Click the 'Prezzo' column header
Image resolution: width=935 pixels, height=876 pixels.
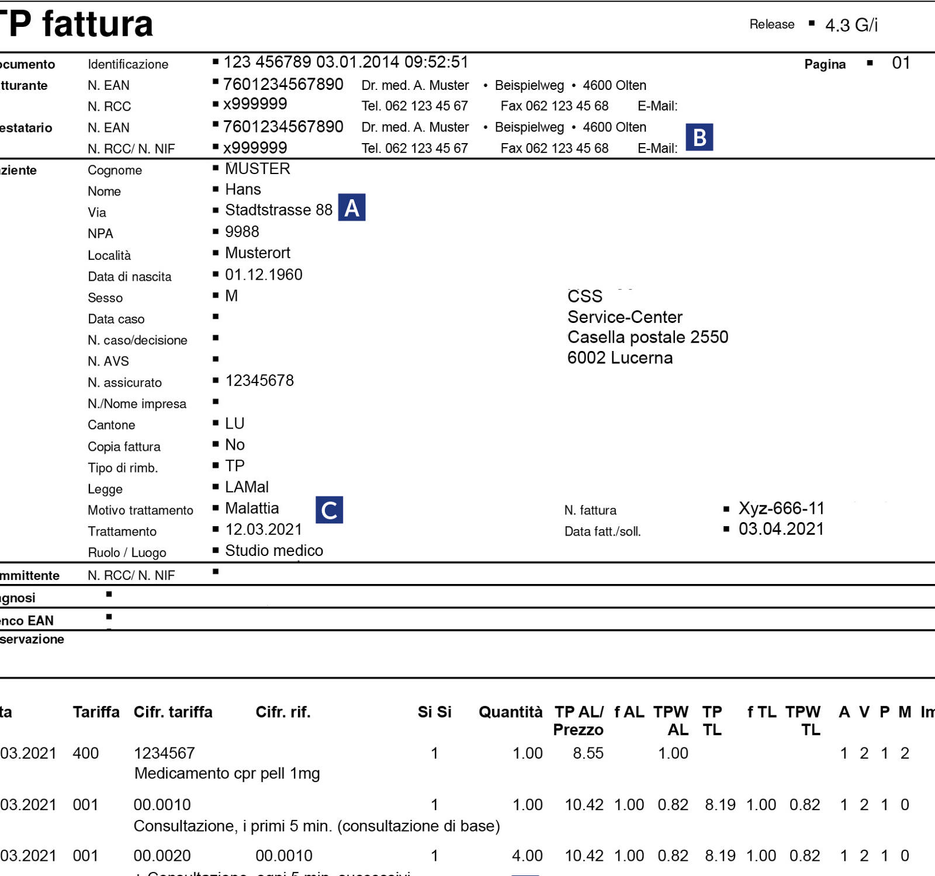(578, 730)
